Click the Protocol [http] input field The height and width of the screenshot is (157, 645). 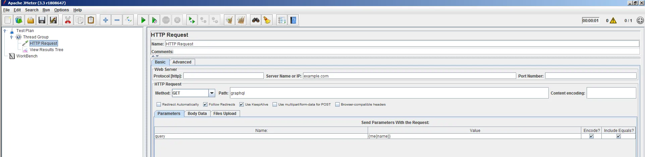[224, 76]
